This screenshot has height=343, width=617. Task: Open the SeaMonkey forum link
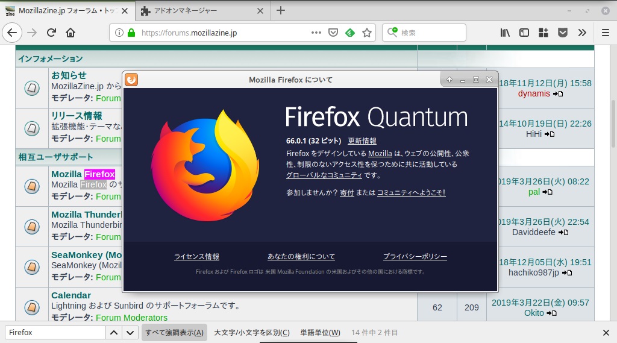[x=87, y=255]
